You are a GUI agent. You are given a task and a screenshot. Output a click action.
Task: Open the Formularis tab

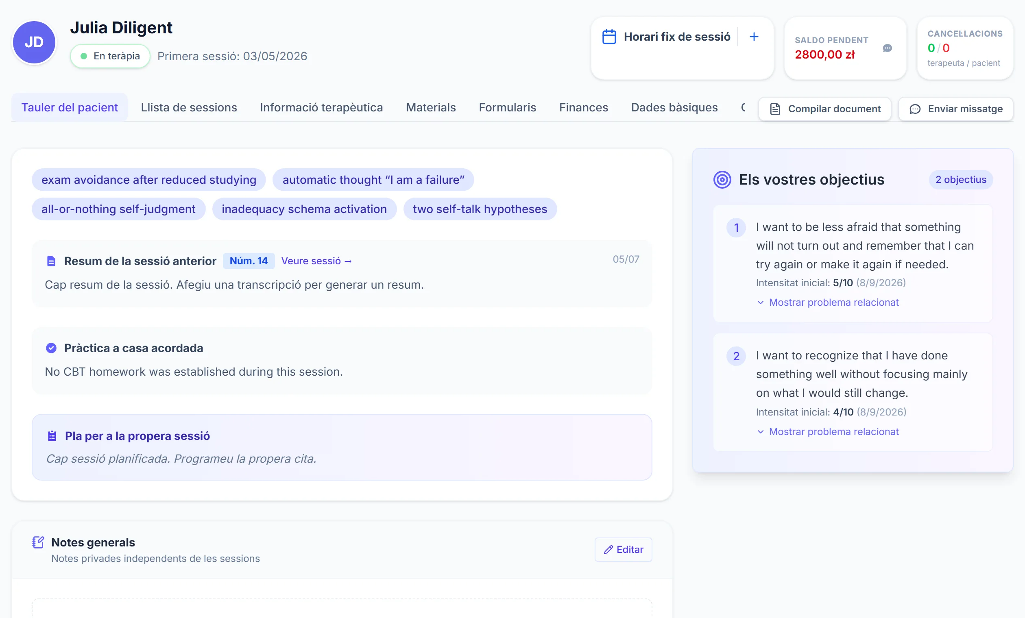[508, 107]
